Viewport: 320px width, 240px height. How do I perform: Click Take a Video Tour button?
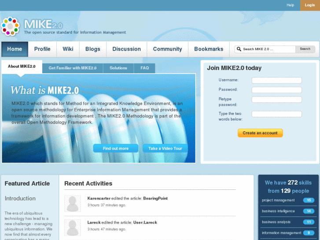pos(165,148)
